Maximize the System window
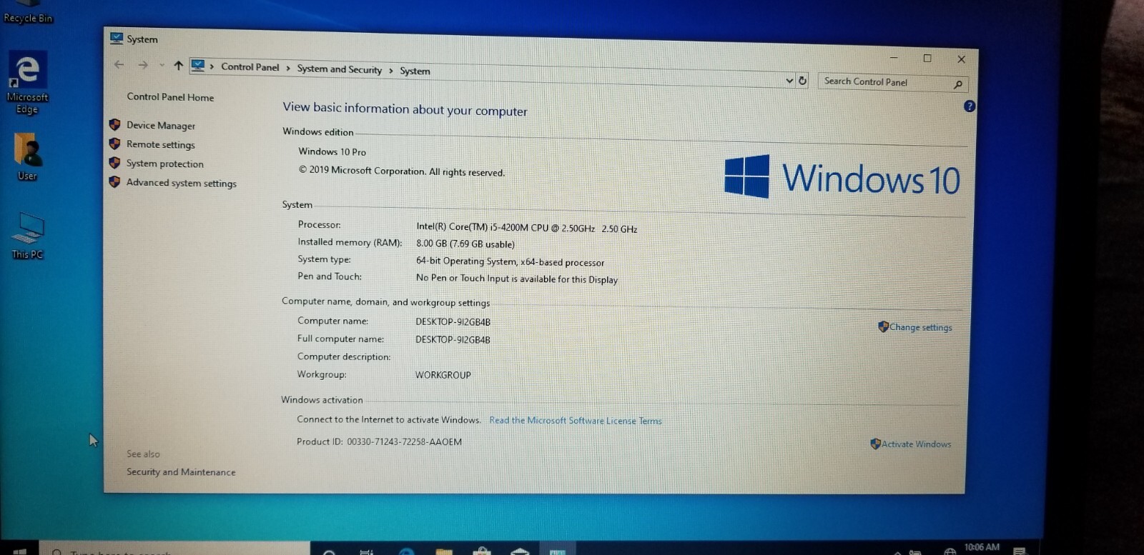The width and height of the screenshot is (1144, 555). (927, 59)
